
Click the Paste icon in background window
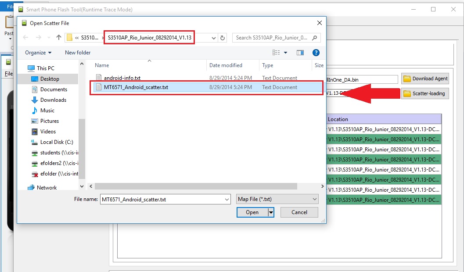coord(9,23)
